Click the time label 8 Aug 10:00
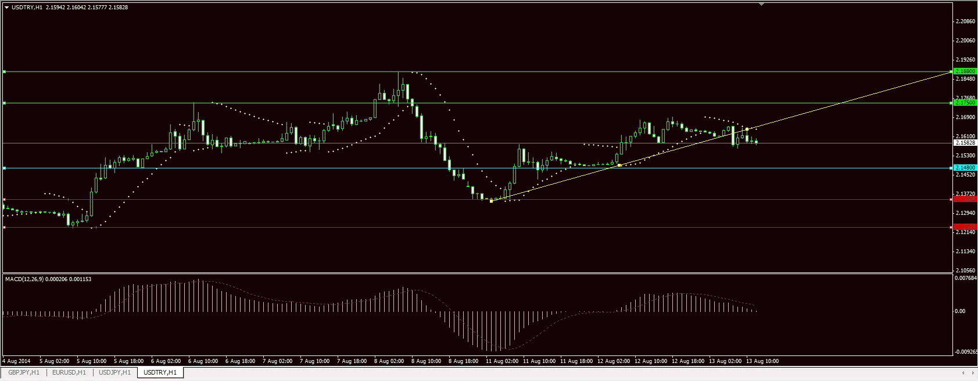 (x=426, y=361)
